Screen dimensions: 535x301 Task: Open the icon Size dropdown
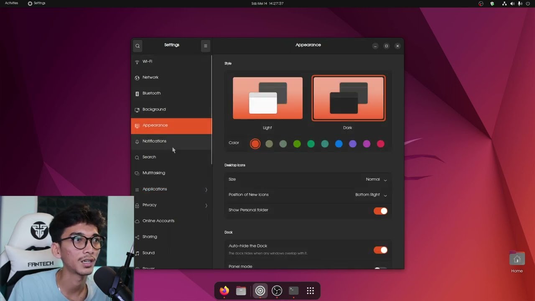click(377, 179)
